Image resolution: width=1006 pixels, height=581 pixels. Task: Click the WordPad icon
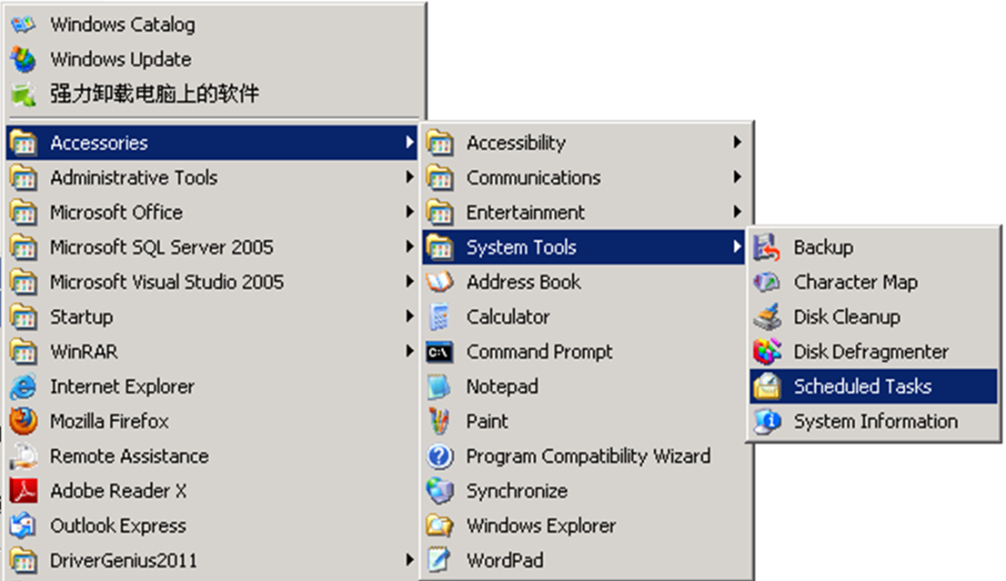(440, 560)
